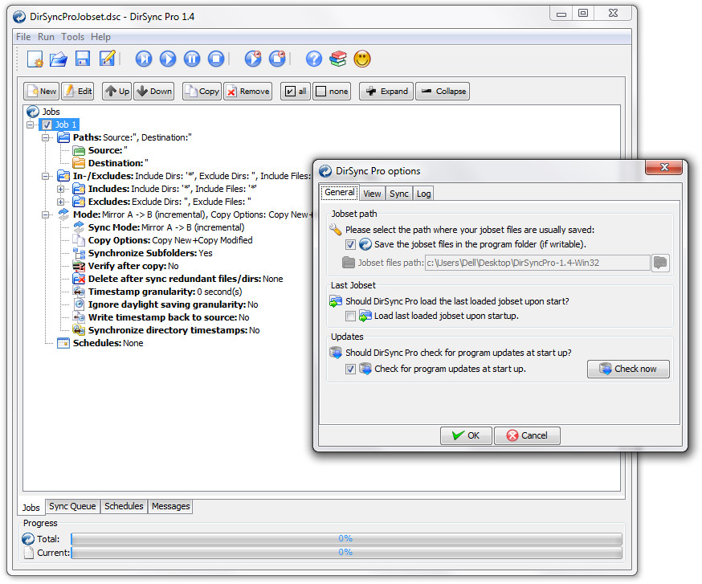Switch to the Log tab in options

tap(423, 194)
